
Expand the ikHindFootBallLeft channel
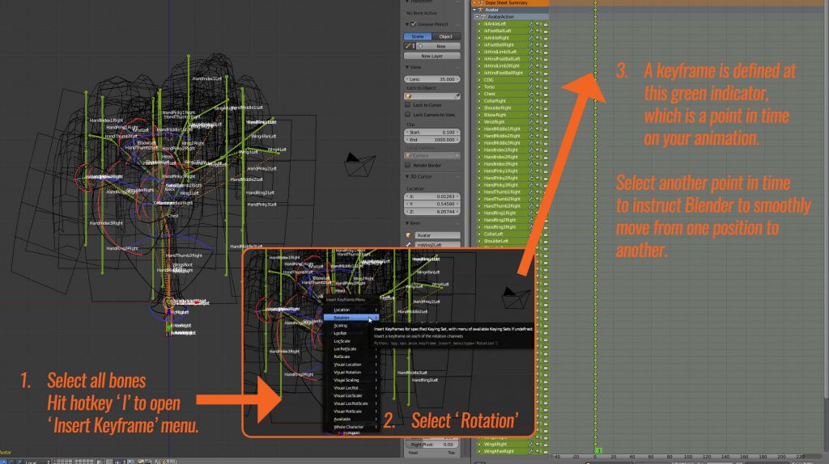479,59
